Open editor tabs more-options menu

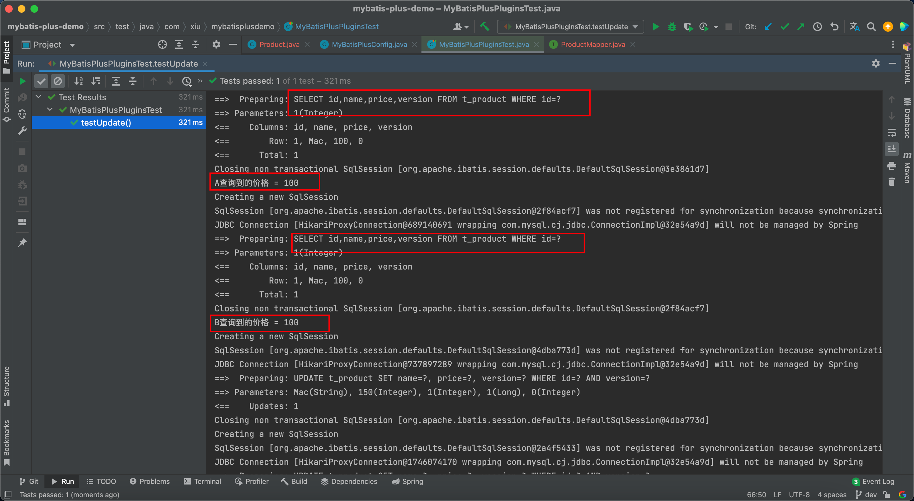pos(893,44)
